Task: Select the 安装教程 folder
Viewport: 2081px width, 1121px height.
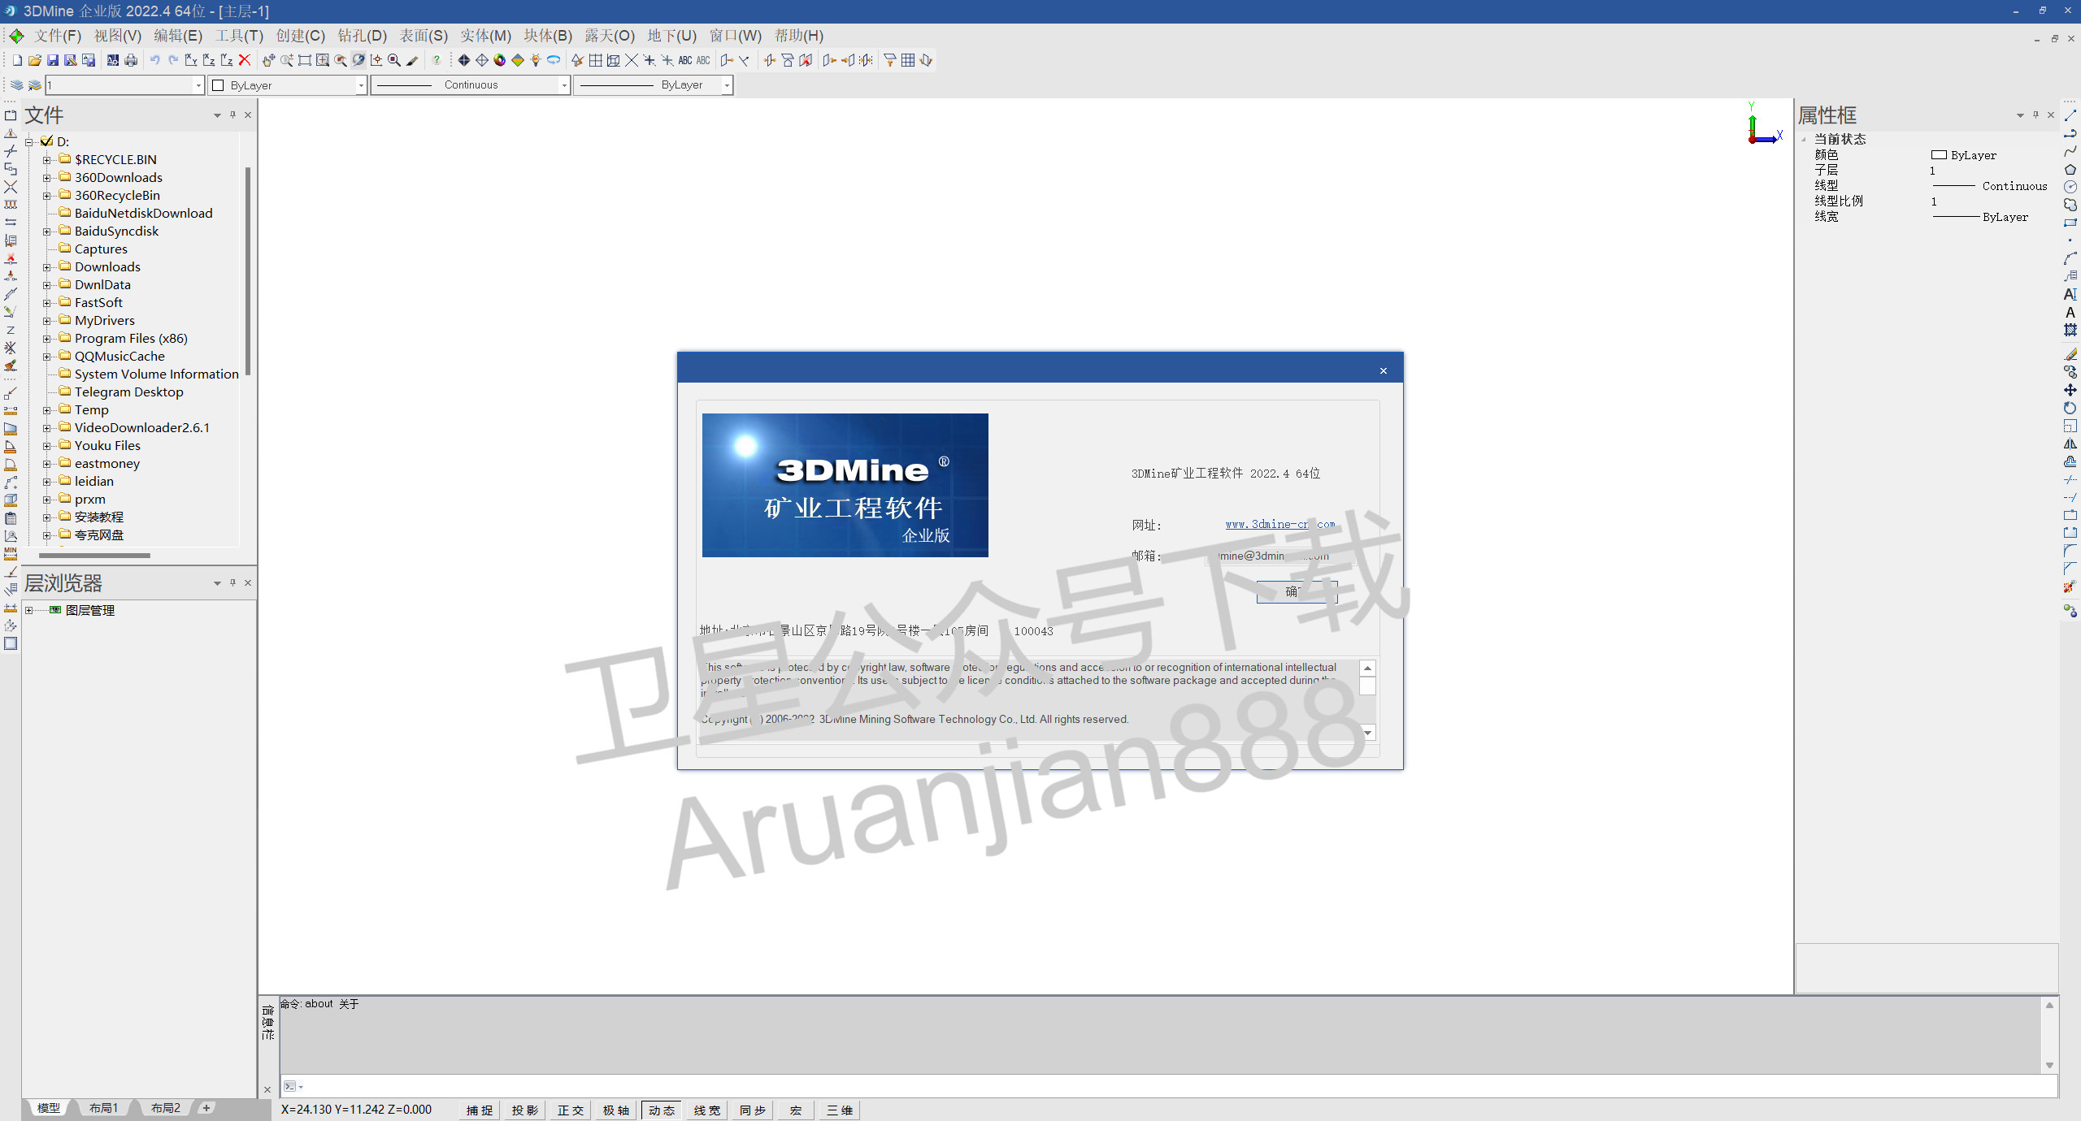Action: coord(99,517)
